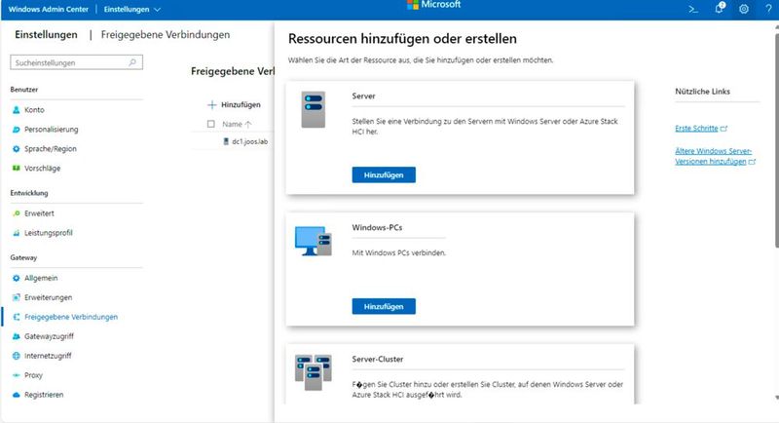The width and height of the screenshot is (779, 423).
Task: Click the Registrieren cloud icon
Action: point(16,395)
